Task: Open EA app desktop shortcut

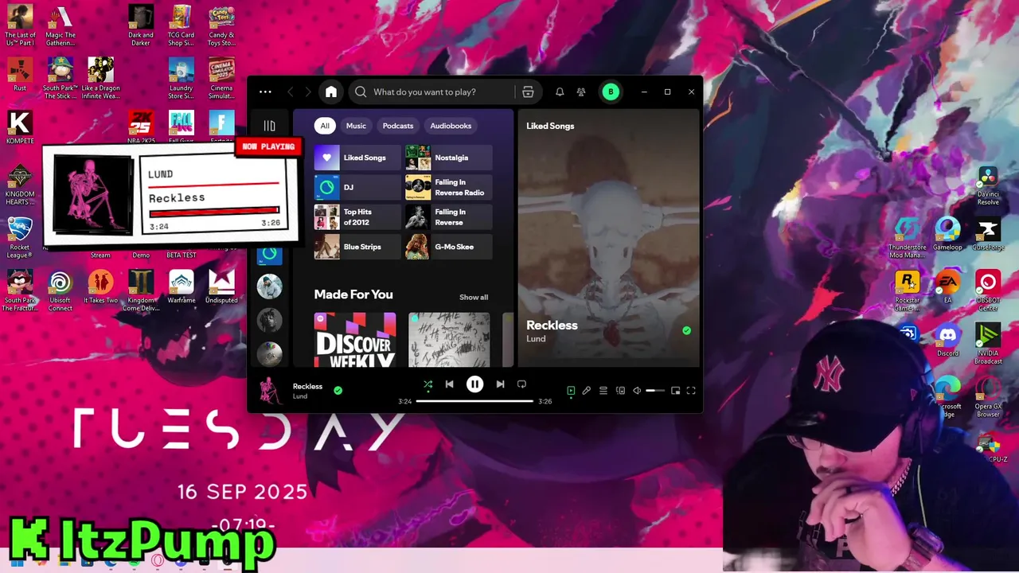Action: click(x=947, y=287)
